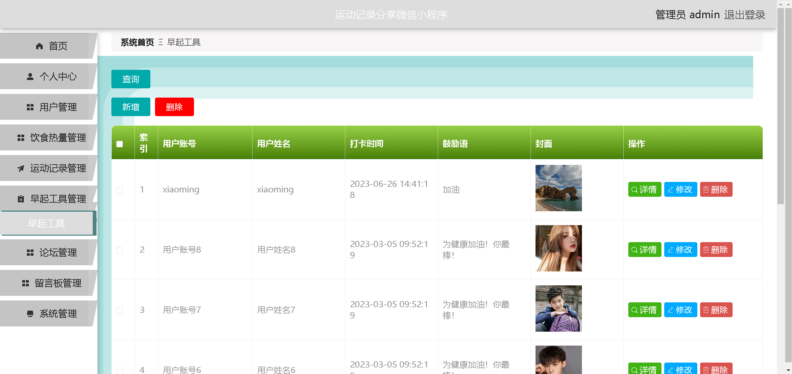Open the coastal arch cover thumbnail

click(558, 188)
